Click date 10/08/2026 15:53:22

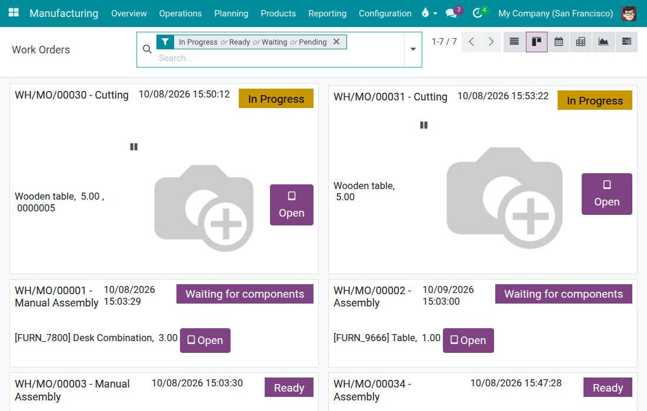click(x=503, y=96)
